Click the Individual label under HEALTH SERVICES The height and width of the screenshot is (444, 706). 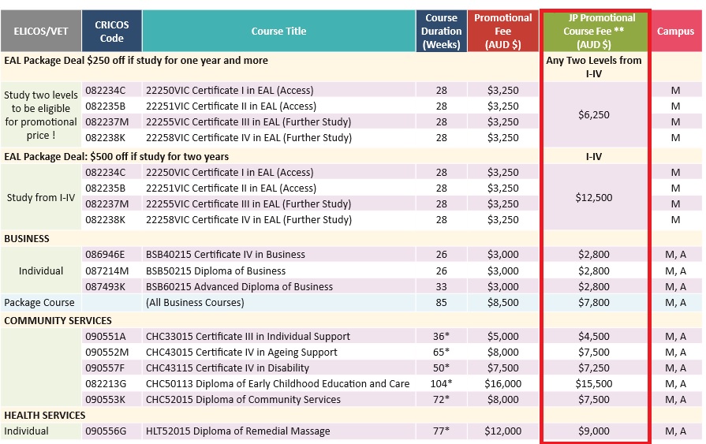tap(26, 431)
